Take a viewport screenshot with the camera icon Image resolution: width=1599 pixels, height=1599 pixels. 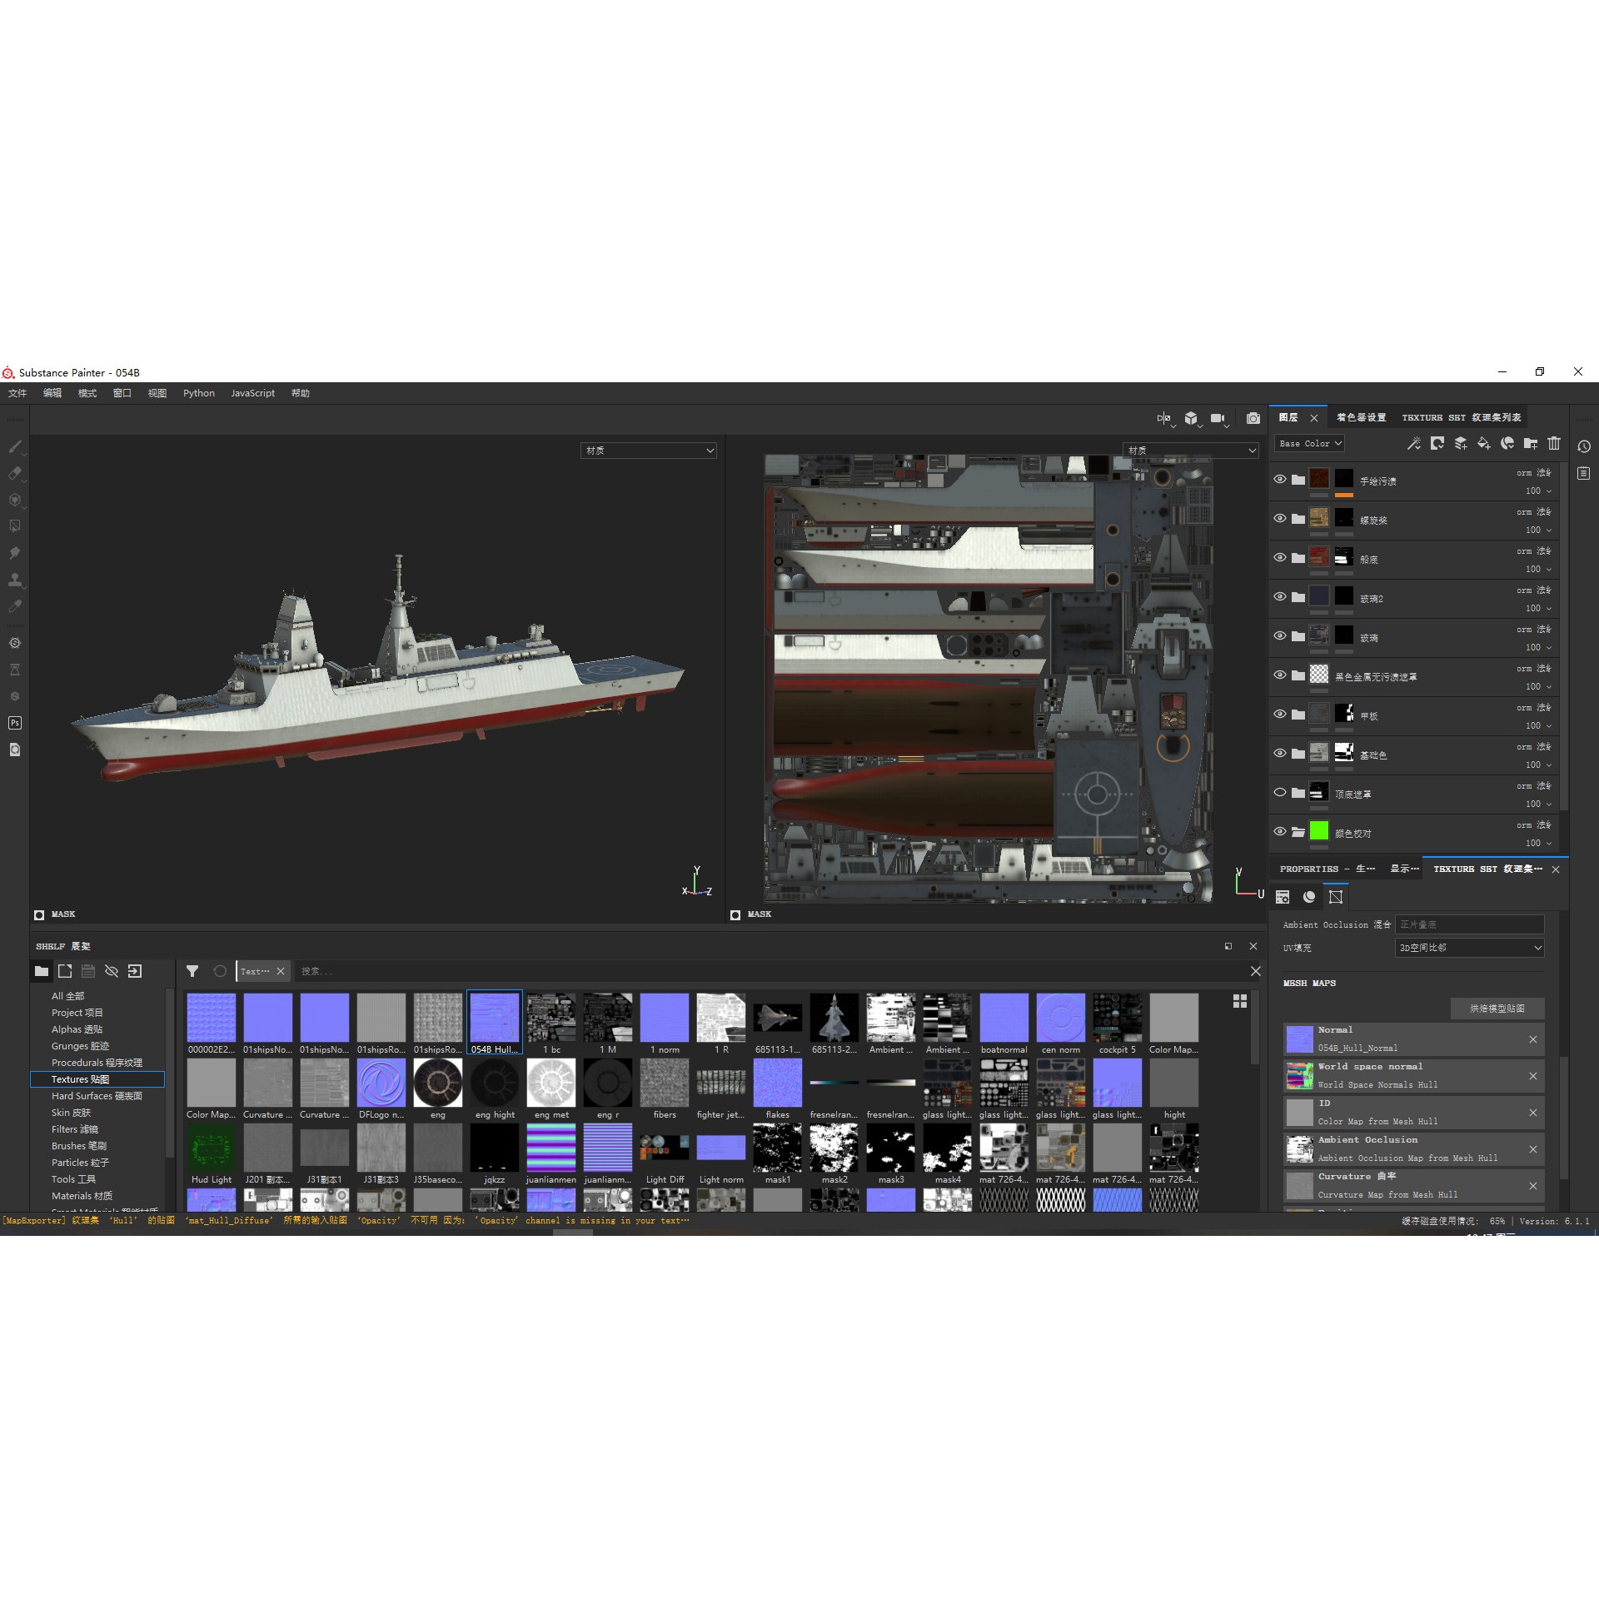click(1253, 419)
